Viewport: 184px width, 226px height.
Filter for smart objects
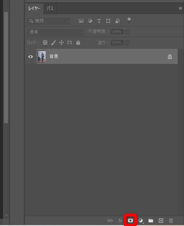[117, 21]
